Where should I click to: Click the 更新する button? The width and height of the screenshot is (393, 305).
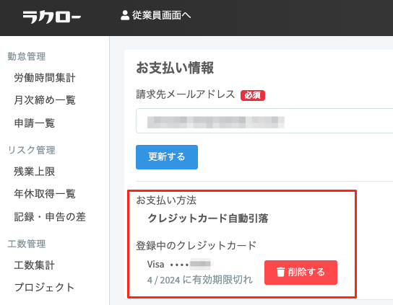167,157
